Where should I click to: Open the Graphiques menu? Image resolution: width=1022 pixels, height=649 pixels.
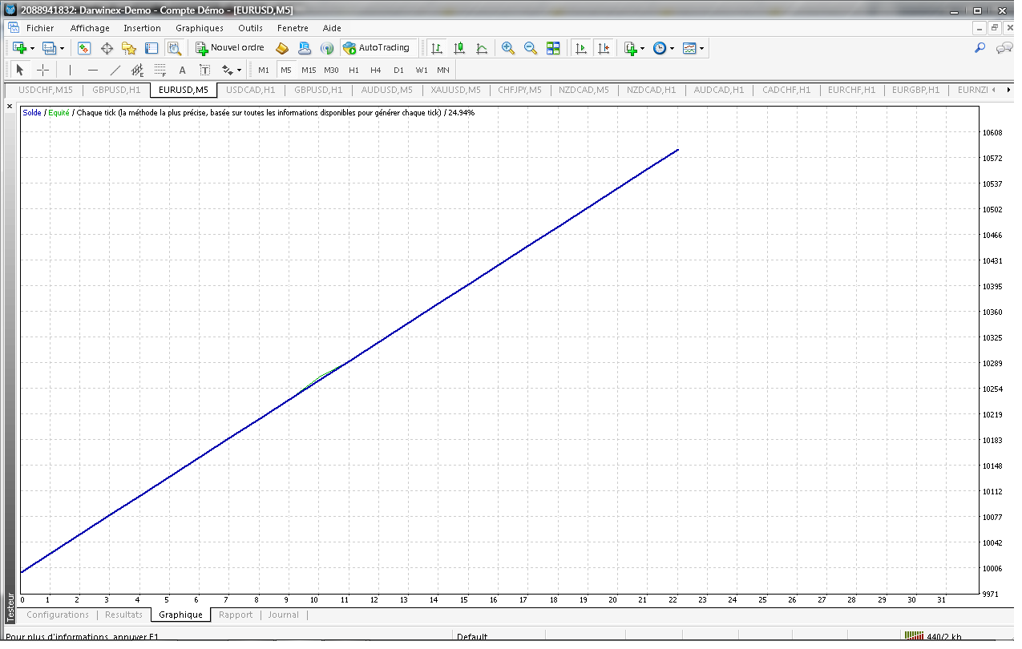200,28
